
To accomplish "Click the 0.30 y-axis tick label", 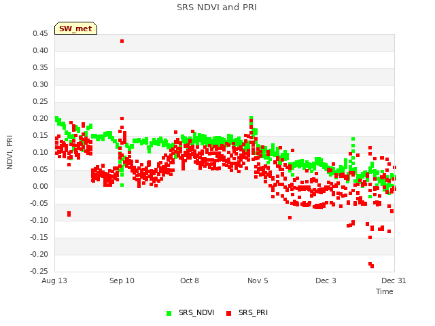I will 40,84.
